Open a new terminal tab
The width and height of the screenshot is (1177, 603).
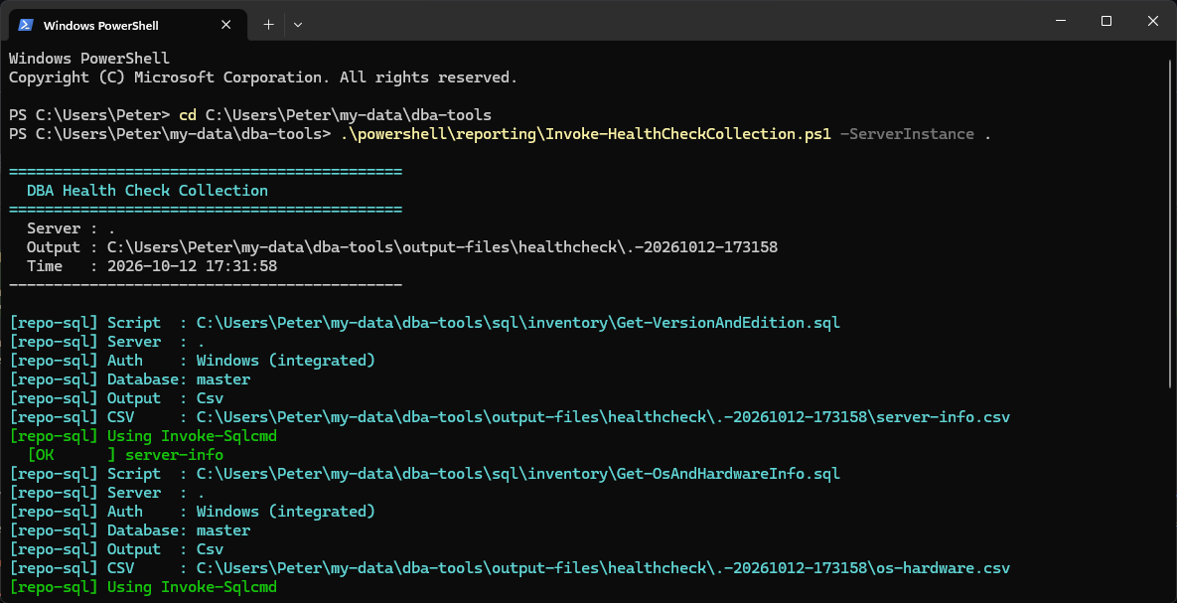[x=269, y=25]
